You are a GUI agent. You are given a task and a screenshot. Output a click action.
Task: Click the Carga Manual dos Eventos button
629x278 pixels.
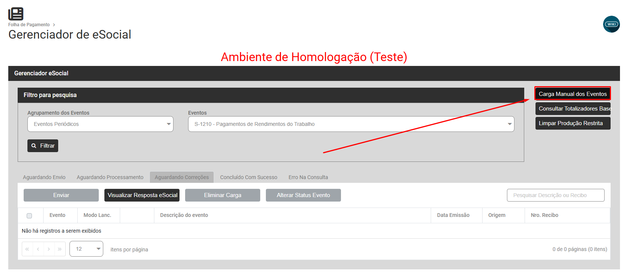[x=573, y=94]
